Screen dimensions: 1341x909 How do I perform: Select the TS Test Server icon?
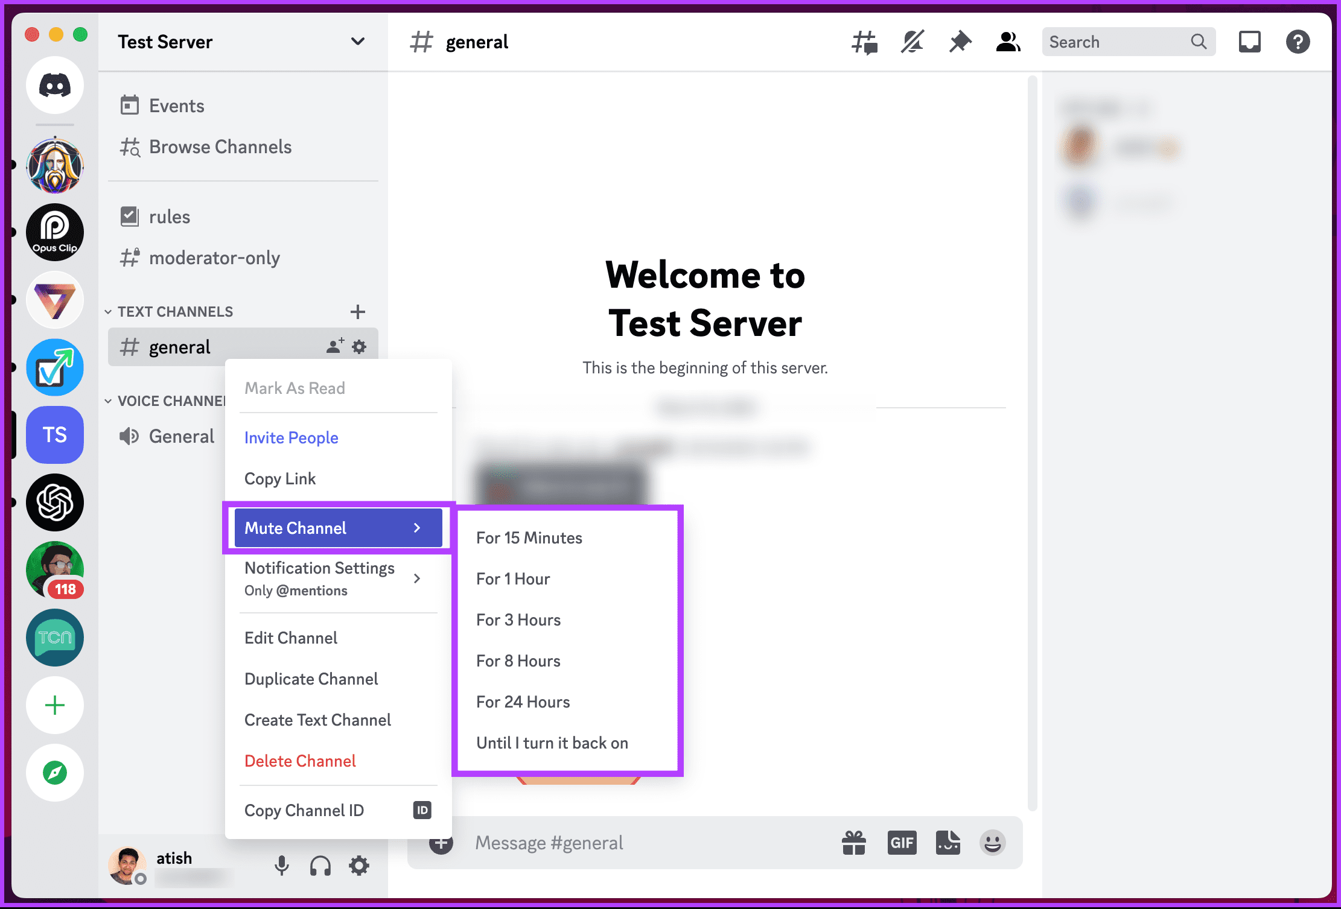[55, 435]
